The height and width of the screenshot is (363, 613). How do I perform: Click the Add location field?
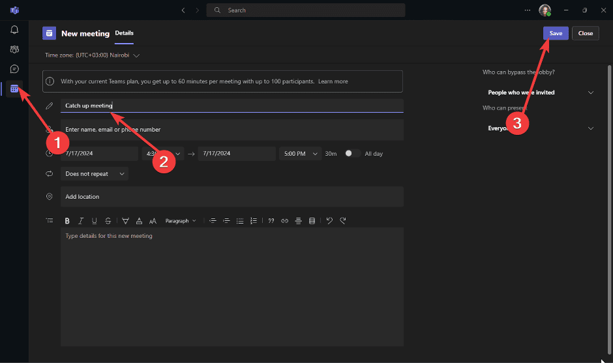click(232, 197)
